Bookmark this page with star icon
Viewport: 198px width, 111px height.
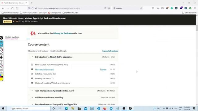(109, 8)
